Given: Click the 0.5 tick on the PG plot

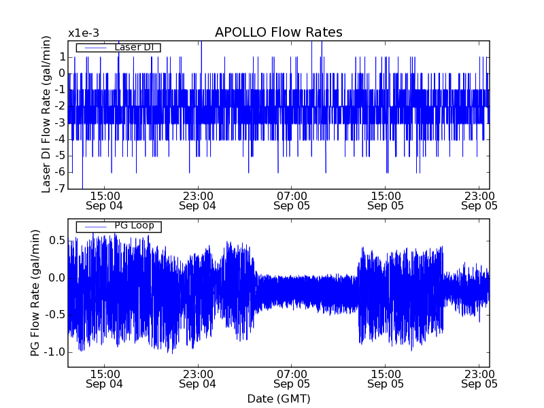Looking at the screenshot, I should click(57, 241).
